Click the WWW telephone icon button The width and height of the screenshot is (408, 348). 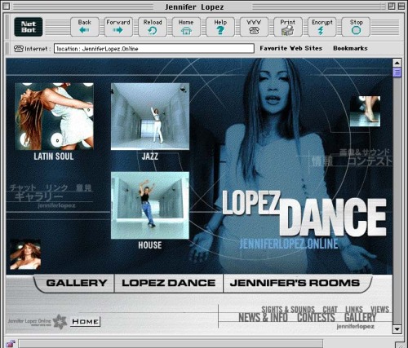pyautogui.click(x=254, y=27)
